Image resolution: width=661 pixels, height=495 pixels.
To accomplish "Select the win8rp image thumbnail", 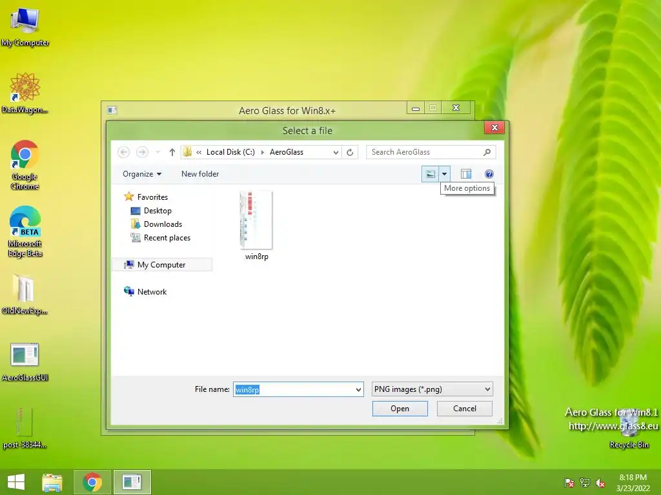I will pos(256,220).
